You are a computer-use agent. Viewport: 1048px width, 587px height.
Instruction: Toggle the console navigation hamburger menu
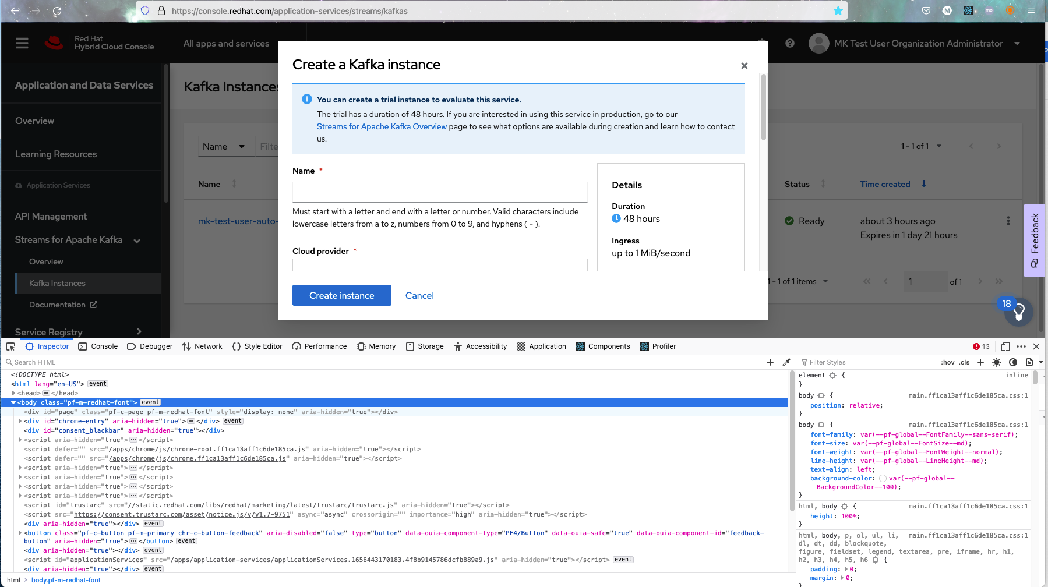tap(22, 43)
